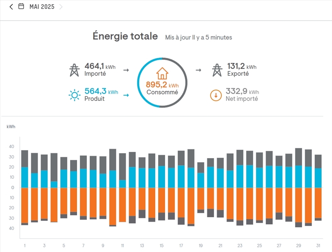Viewport: 332px width, 252px height.
Task: Click the orange consumption bar for day 1
Action: click(x=25, y=205)
